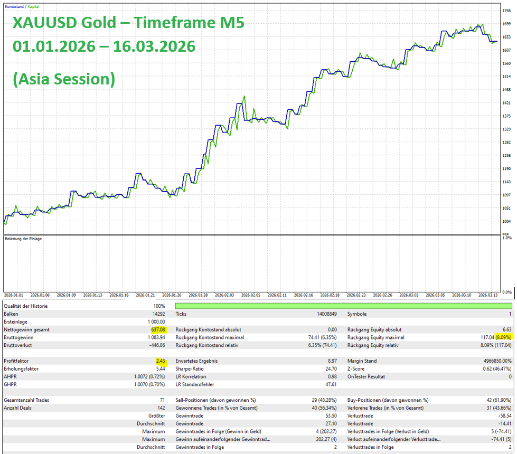Click the 2026.02.03 date axis label

(x=224, y=295)
